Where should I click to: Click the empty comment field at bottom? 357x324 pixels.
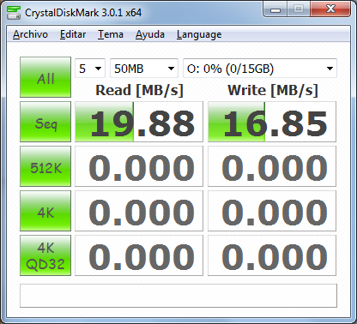pos(178,296)
